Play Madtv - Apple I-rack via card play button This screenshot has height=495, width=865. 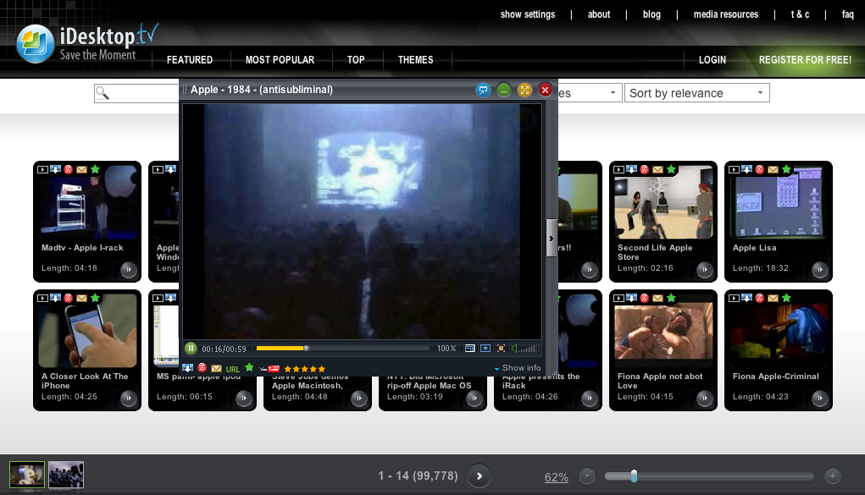(x=129, y=270)
